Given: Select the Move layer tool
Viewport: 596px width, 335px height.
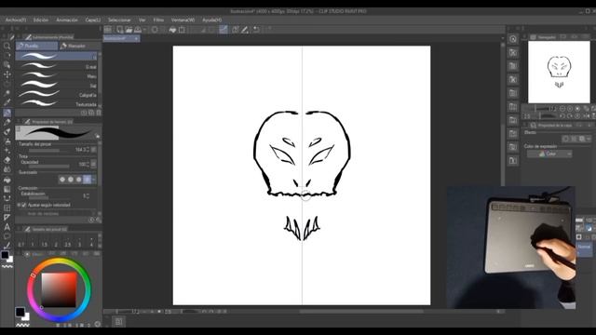Looking at the screenshot, I should [7, 74].
